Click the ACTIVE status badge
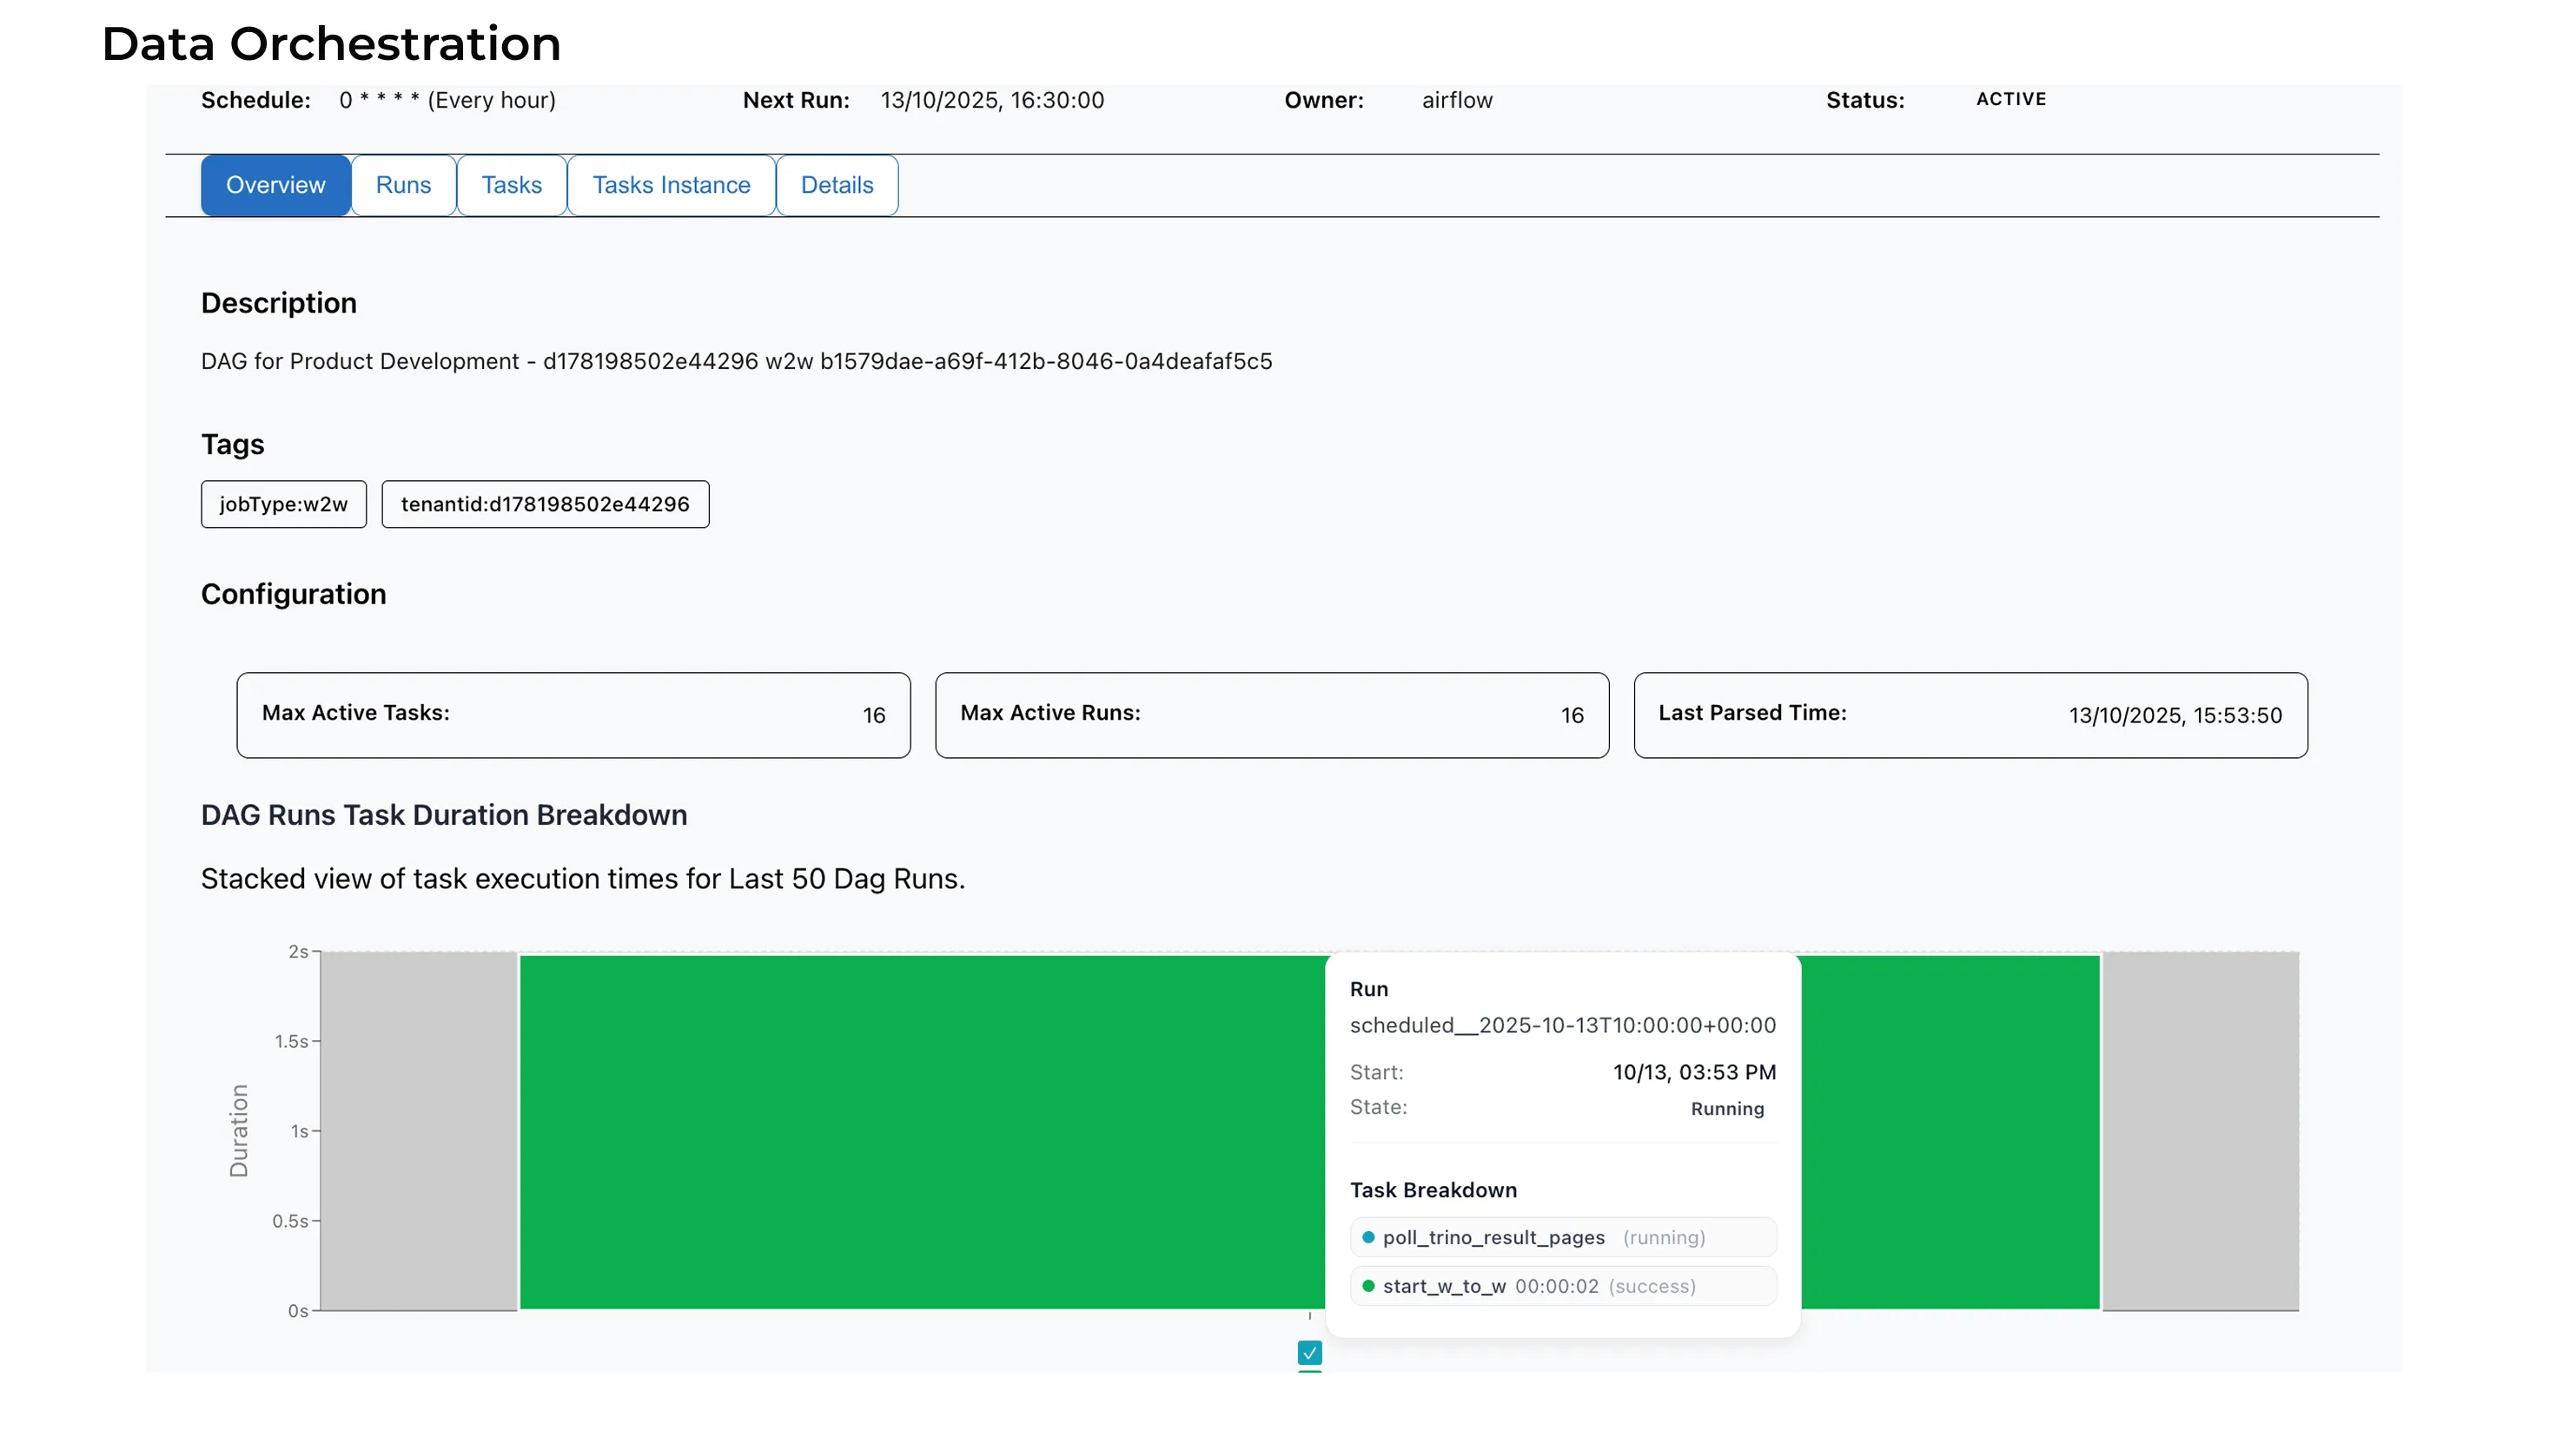2549x1456 pixels. 2010,99
